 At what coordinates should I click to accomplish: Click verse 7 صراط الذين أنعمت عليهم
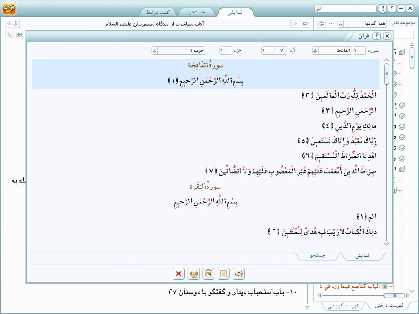tap(291, 170)
